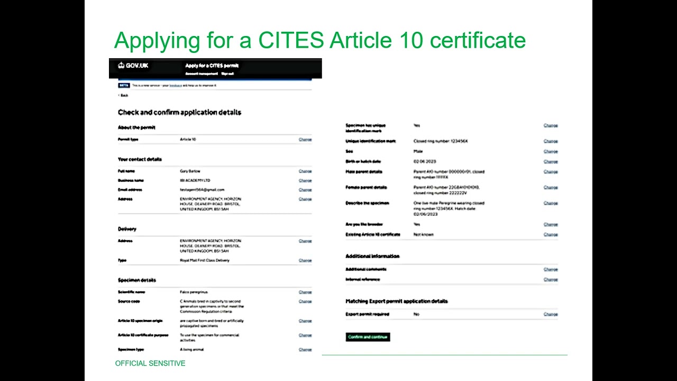Change the Full name entry
This screenshot has height=381, width=677.
click(x=305, y=171)
